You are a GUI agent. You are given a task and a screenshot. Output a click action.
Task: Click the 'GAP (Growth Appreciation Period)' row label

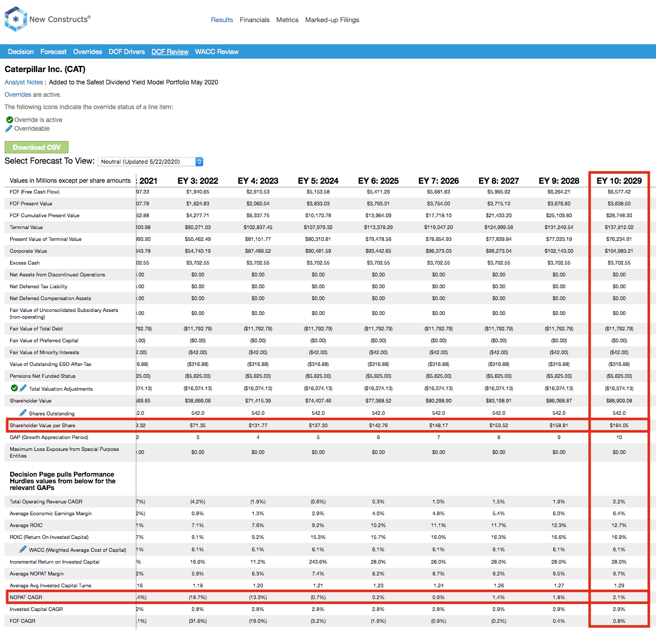[49, 437]
